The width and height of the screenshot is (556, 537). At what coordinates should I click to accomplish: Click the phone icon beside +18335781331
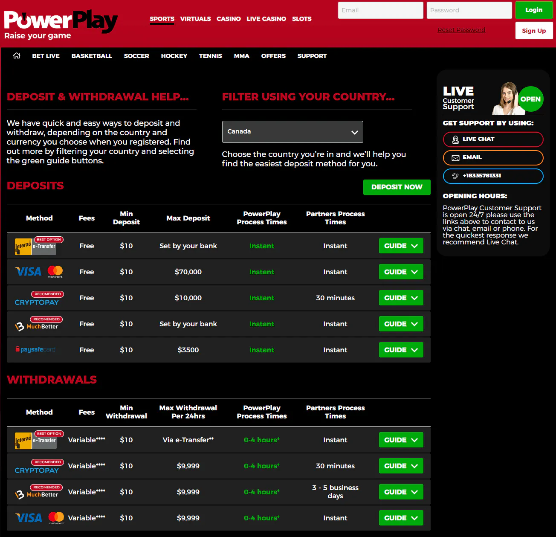[455, 176]
